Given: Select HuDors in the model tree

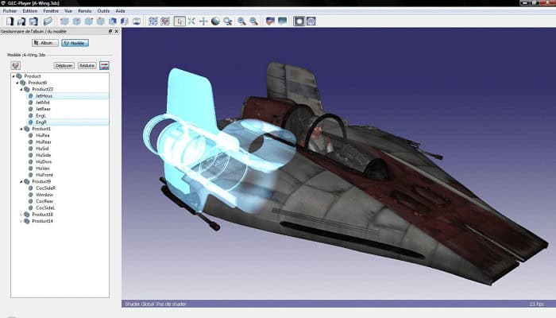Looking at the screenshot, I should [x=44, y=162].
